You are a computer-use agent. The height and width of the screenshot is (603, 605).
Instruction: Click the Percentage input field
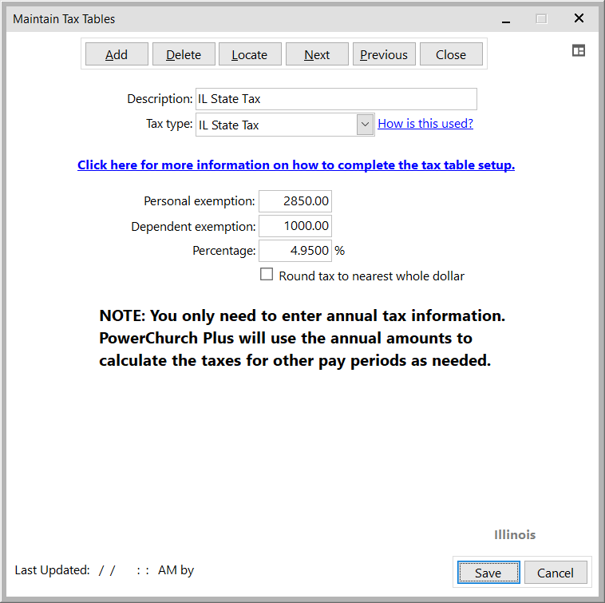pos(295,251)
